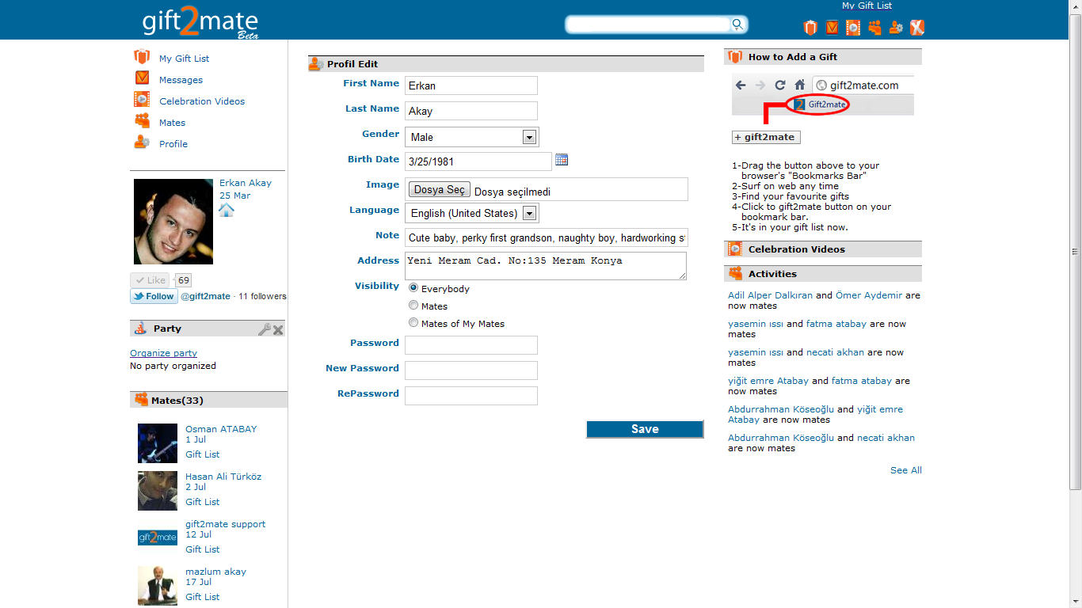Select Mates of My Mates visibility
The image size is (1082, 608).
tap(413, 323)
